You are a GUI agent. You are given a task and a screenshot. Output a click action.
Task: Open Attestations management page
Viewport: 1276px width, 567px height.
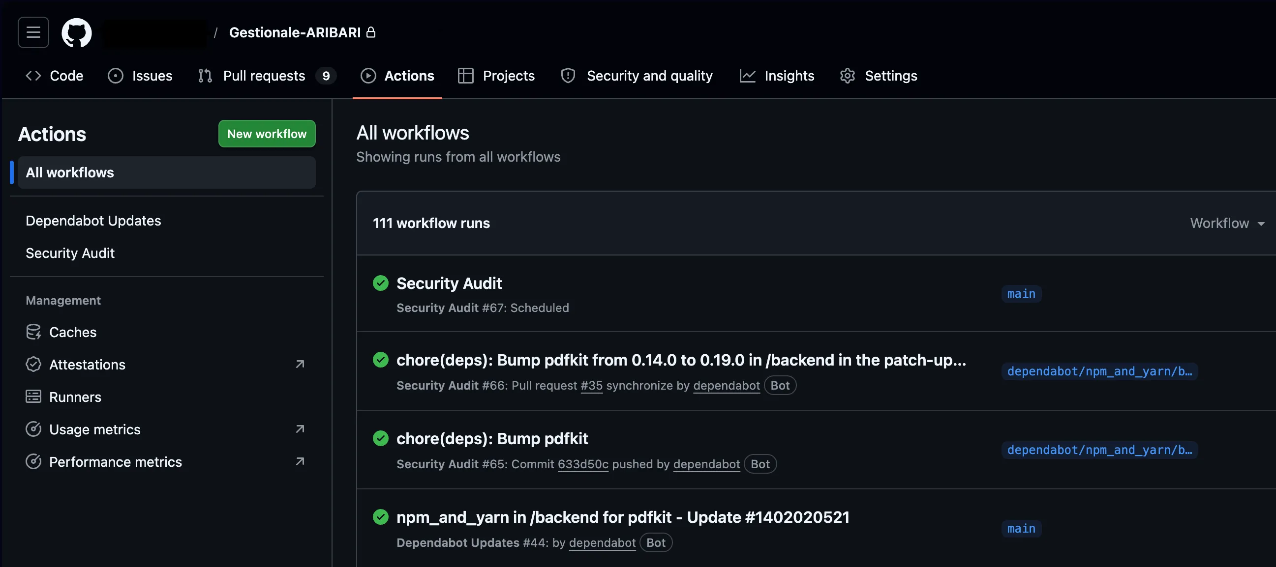coord(166,365)
